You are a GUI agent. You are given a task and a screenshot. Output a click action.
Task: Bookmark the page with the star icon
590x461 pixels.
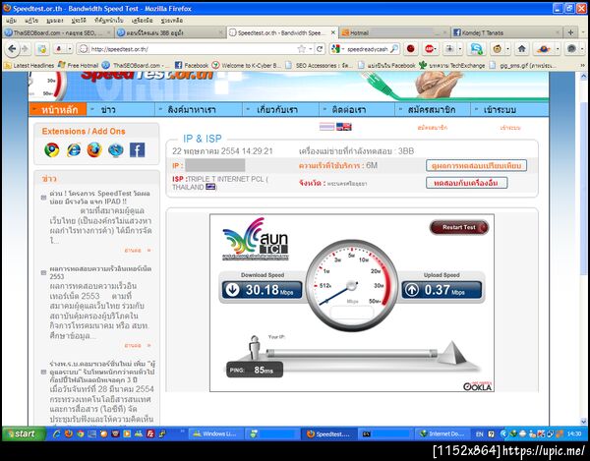point(302,49)
